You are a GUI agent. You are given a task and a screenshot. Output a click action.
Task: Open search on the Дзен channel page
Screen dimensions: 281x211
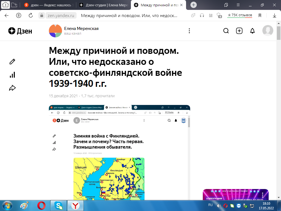pos(226,31)
